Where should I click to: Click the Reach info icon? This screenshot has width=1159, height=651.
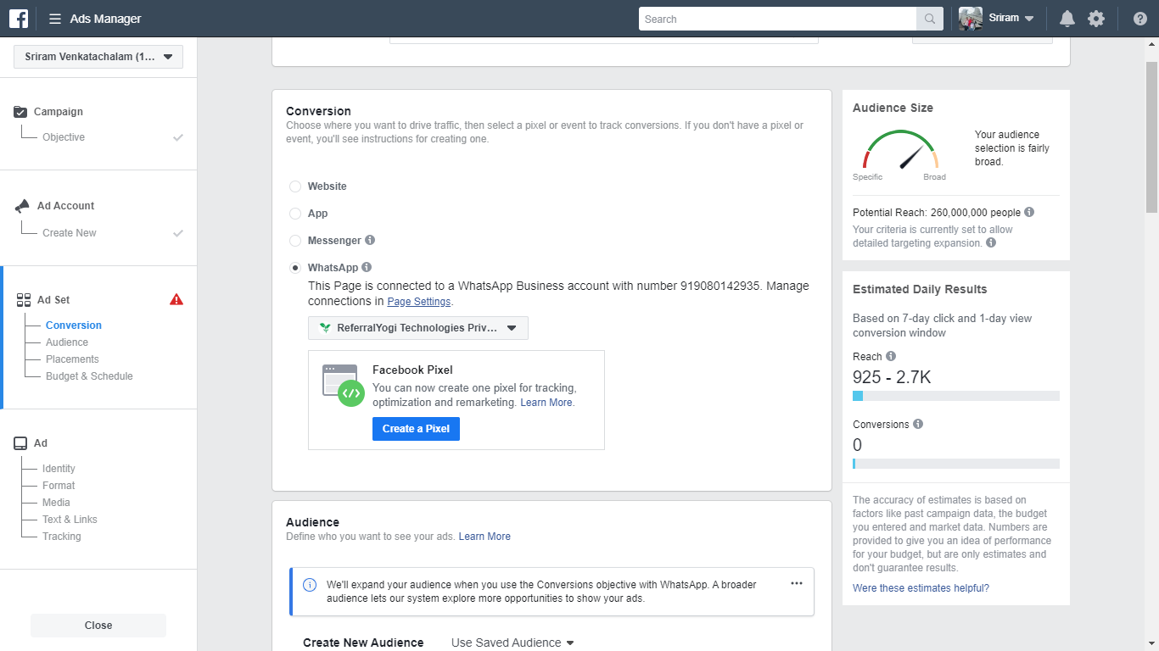tap(891, 356)
